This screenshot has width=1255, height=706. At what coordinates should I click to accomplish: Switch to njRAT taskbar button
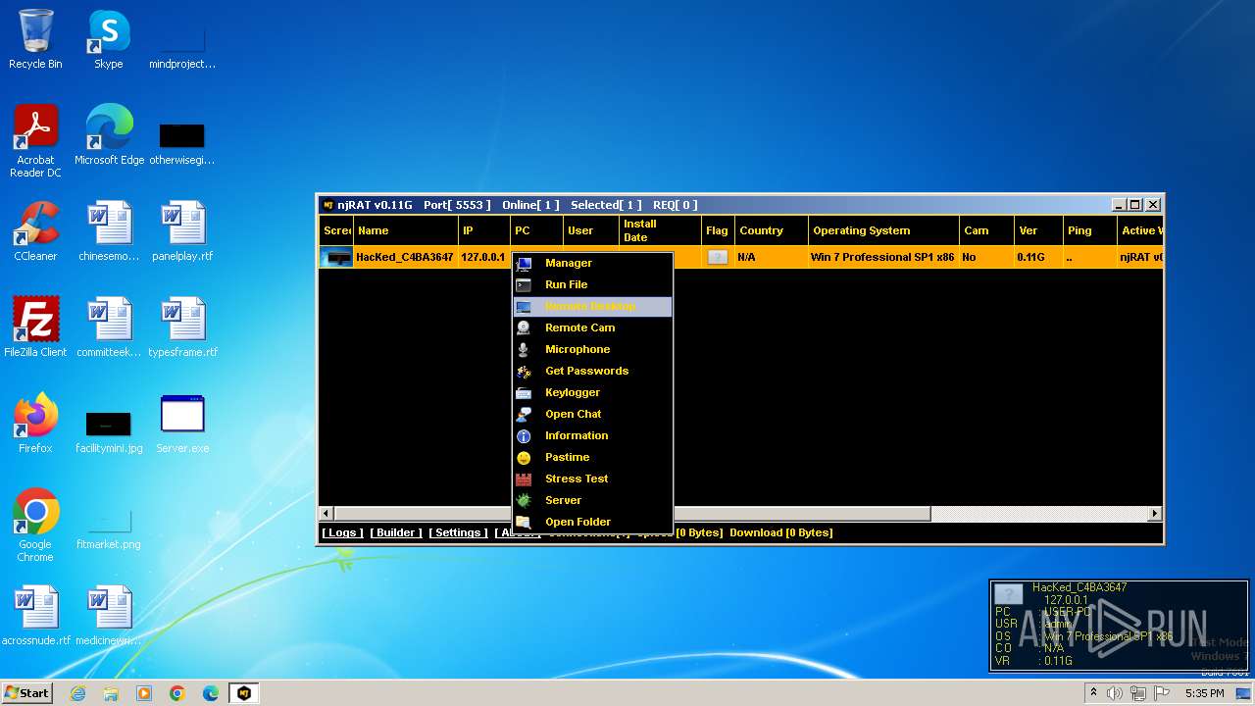244,693
